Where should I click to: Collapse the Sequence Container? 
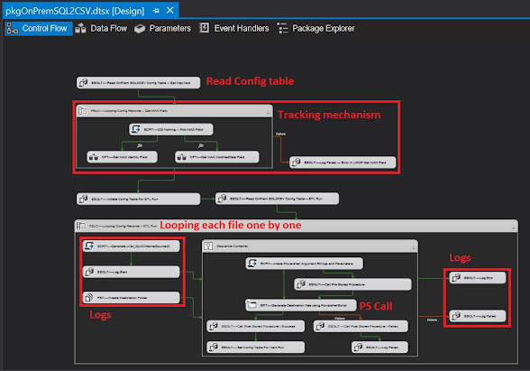click(x=413, y=248)
